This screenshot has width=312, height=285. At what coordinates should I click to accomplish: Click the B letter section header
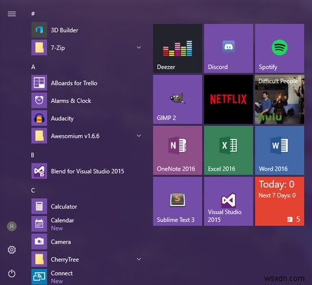point(32,155)
